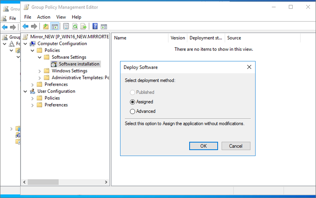Open the Action menu
Image resolution: width=316 pixels, height=198 pixels.
tap(43, 17)
